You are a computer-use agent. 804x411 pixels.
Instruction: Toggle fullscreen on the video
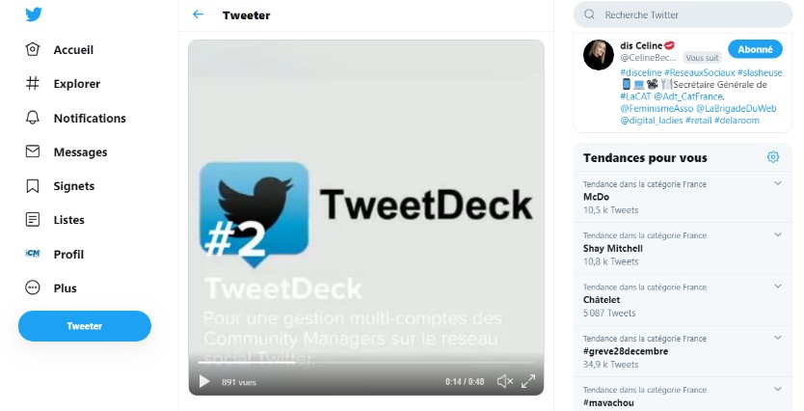528,381
